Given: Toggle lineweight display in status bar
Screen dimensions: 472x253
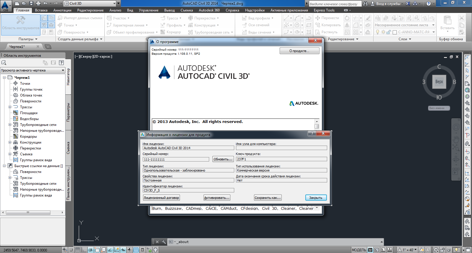Looking at the screenshot, I should (x=130, y=250).
